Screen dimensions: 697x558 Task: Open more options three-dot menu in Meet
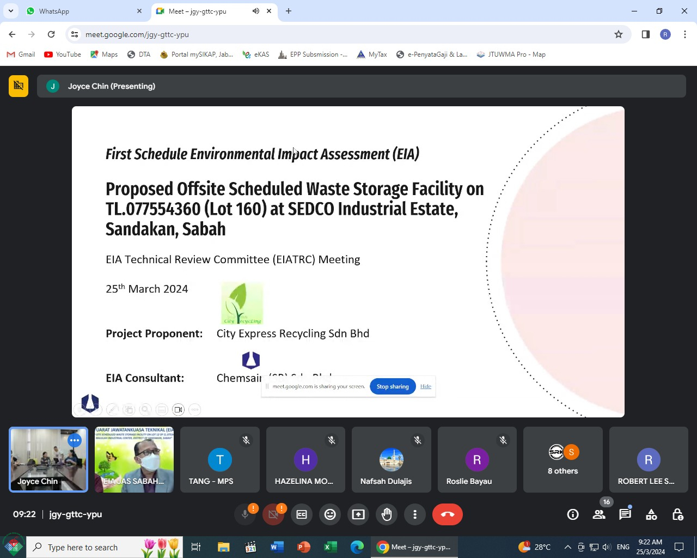(x=415, y=514)
